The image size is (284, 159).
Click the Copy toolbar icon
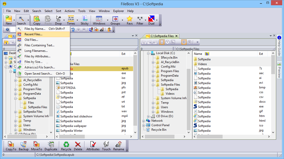pyautogui.click(x=37, y=20)
